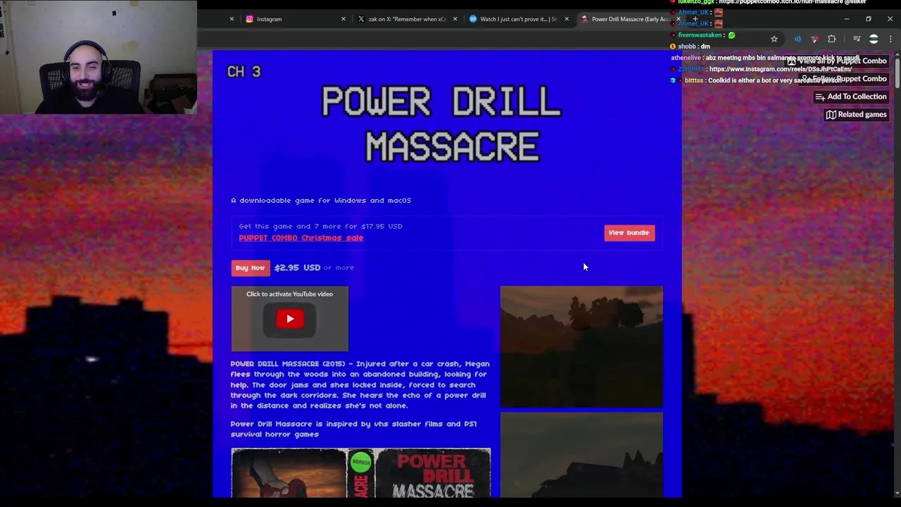901x507 pixels.
Task: Close the Instagram tab
Action: [344, 19]
